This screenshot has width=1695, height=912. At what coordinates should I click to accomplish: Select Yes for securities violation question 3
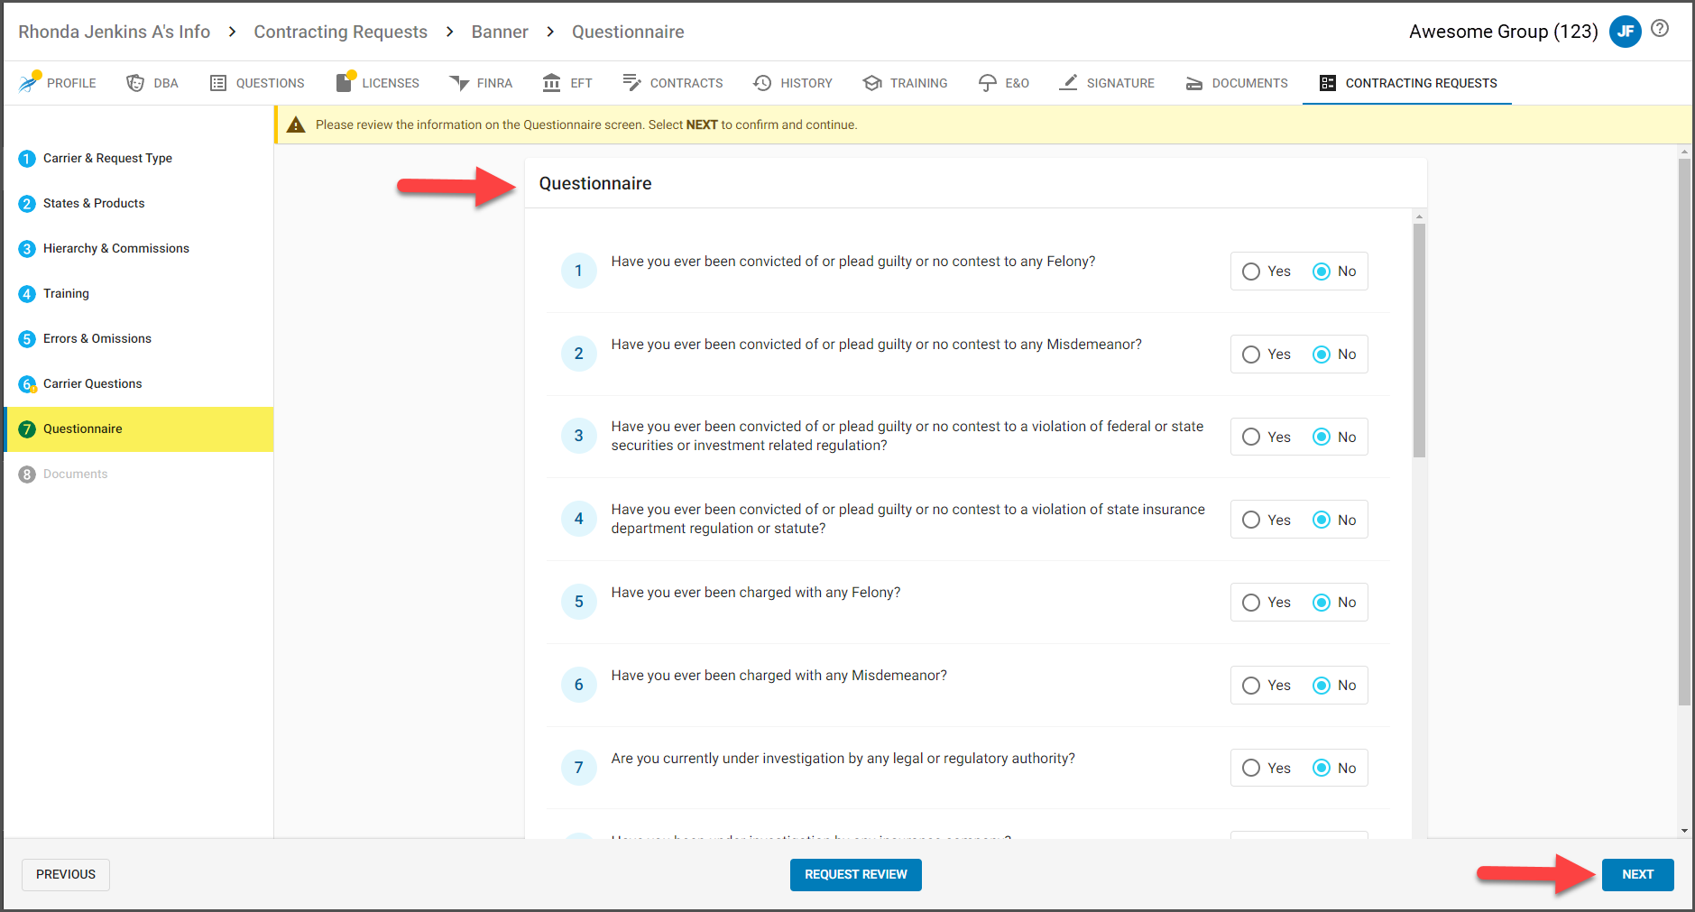[x=1251, y=437]
